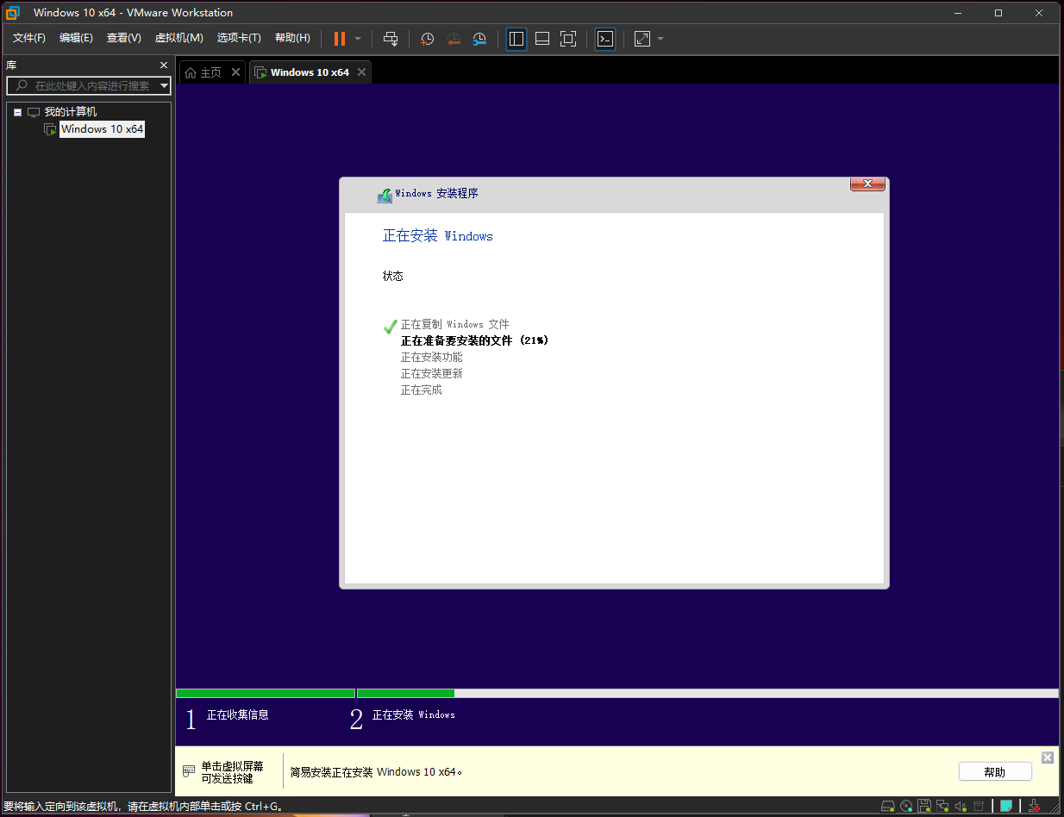The height and width of the screenshot is (817, 1064).
Task: Take a snapshot of this virtual machine
Action: coord(427,39)
